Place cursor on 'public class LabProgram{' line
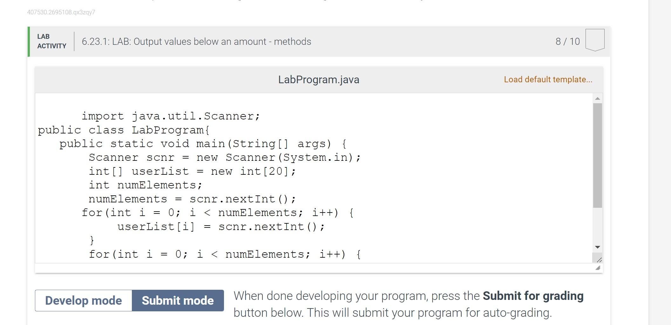671x325 pixels. coord(124,130)
